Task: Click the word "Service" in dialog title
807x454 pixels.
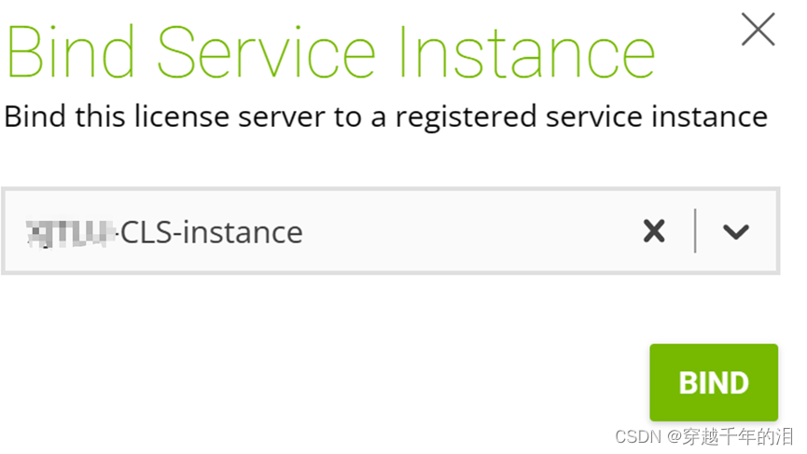Action: click(266, 52)
